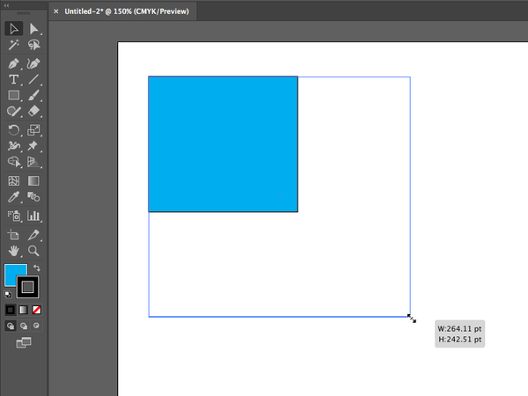Select the Eyedropper tool

[14, 198]
